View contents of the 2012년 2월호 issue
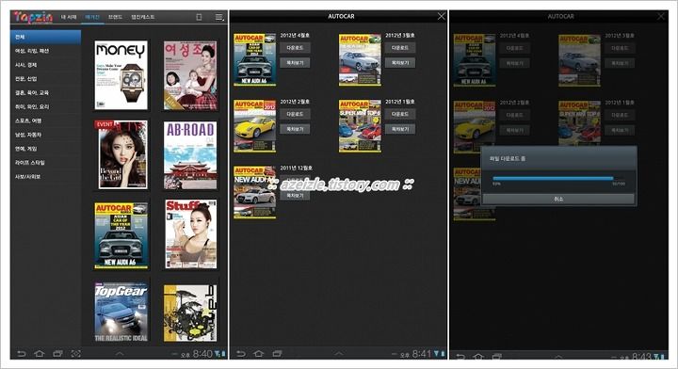Viewport: 678px width, 369px height. (x=295, y=129)
